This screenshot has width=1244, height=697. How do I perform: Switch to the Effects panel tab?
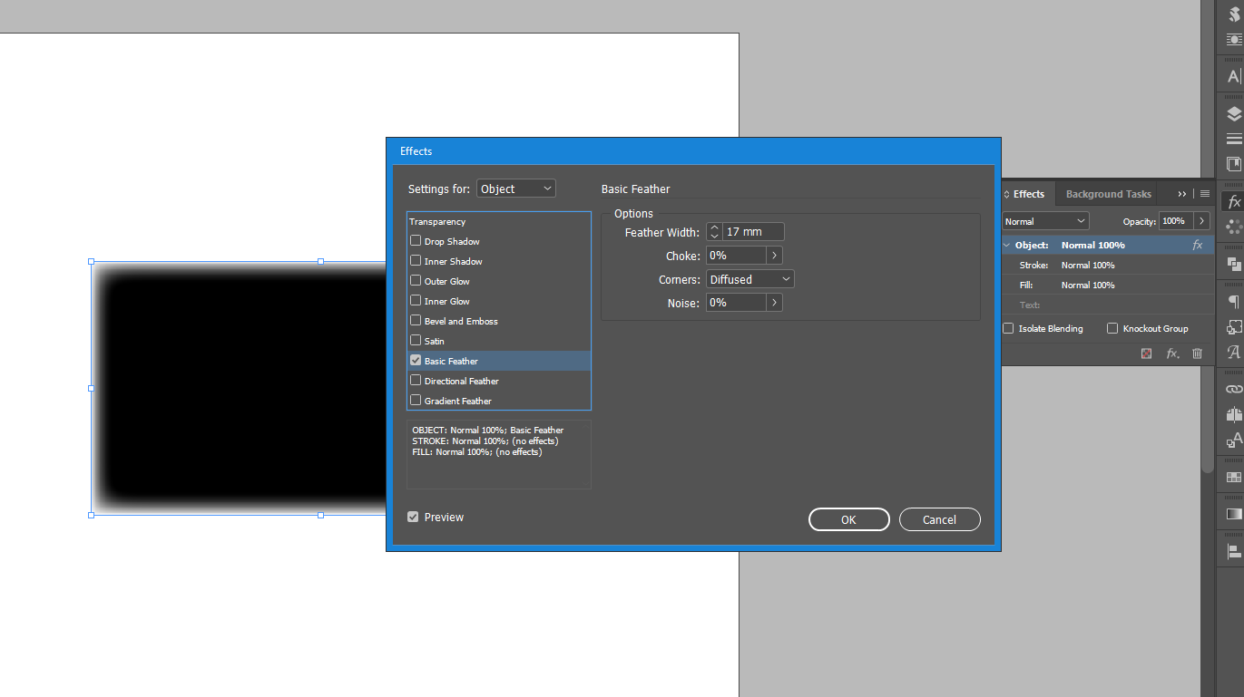click(1028, 194)
